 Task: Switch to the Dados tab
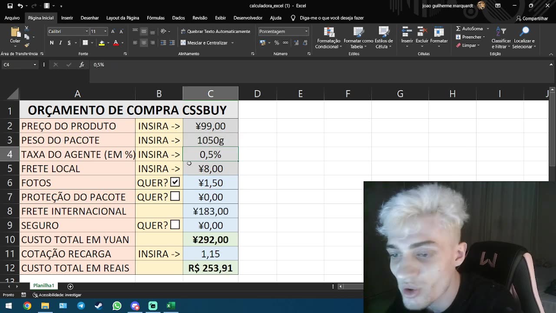(x=179, y=18)
